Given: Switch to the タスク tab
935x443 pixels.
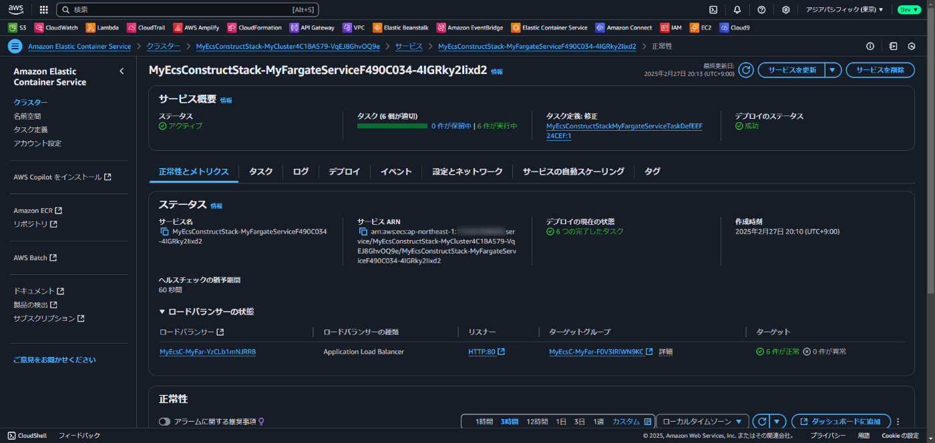Looking at the screenshot, I should click(x=260, y=171).
